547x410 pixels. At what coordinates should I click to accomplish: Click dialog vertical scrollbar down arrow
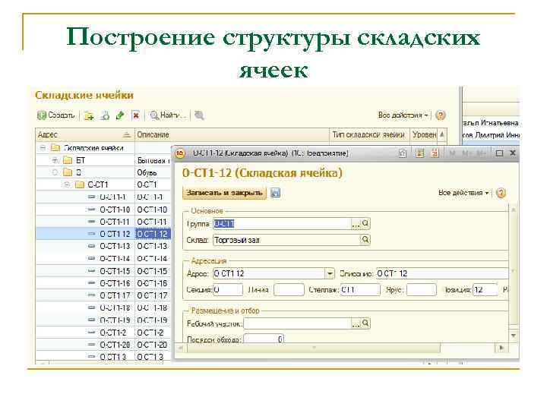coord(514,336)
